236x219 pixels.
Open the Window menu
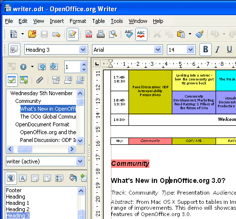point(138,21)
